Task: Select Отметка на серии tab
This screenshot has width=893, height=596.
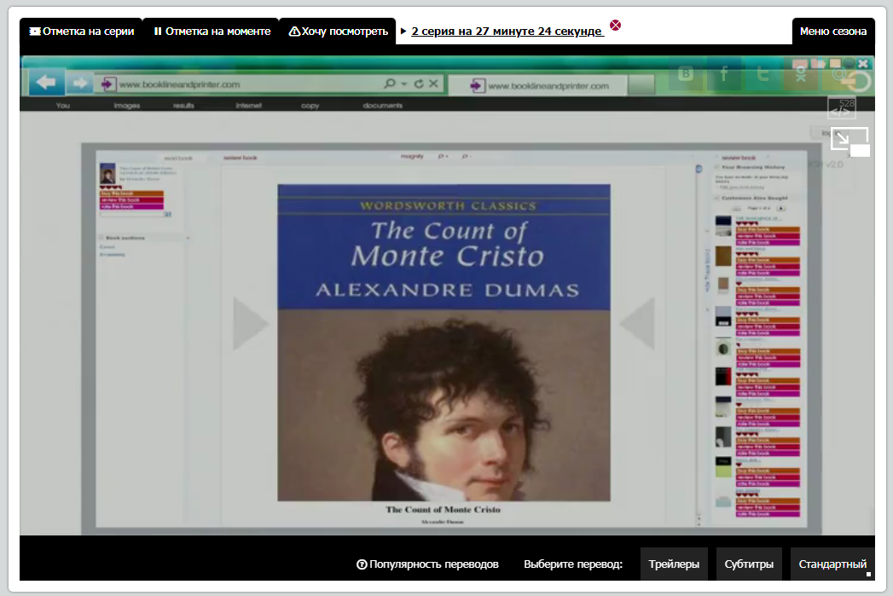Action: tap(81, 32)
